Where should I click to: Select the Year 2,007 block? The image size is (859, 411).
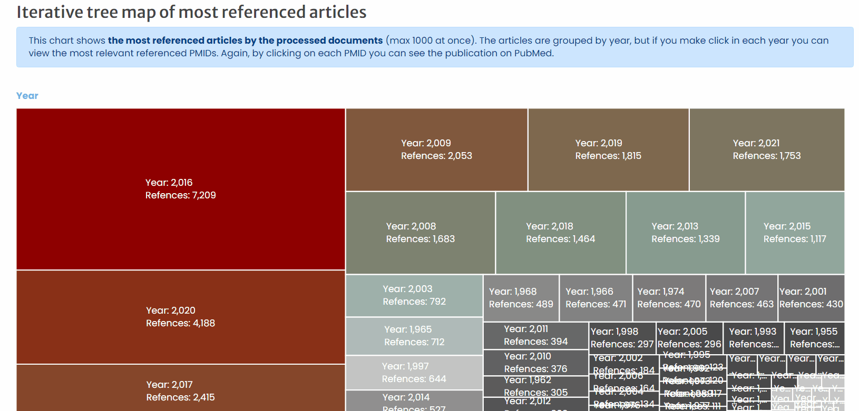pos(741,298)
